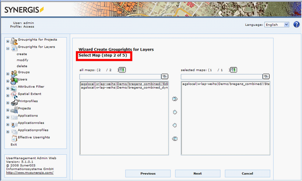This screenshot has width=302, height=181.
Task: Expand the Users tree node
Action: pyautogui.click(x=8, y=81)
